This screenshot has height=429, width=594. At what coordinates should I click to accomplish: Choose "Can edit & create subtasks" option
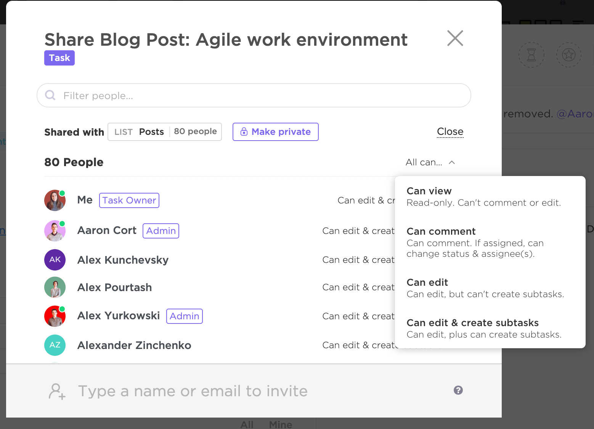pyautogui.click(x=484, y=328)
